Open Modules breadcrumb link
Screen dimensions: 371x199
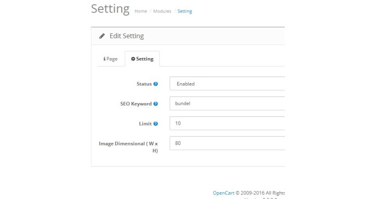[162, 11]
